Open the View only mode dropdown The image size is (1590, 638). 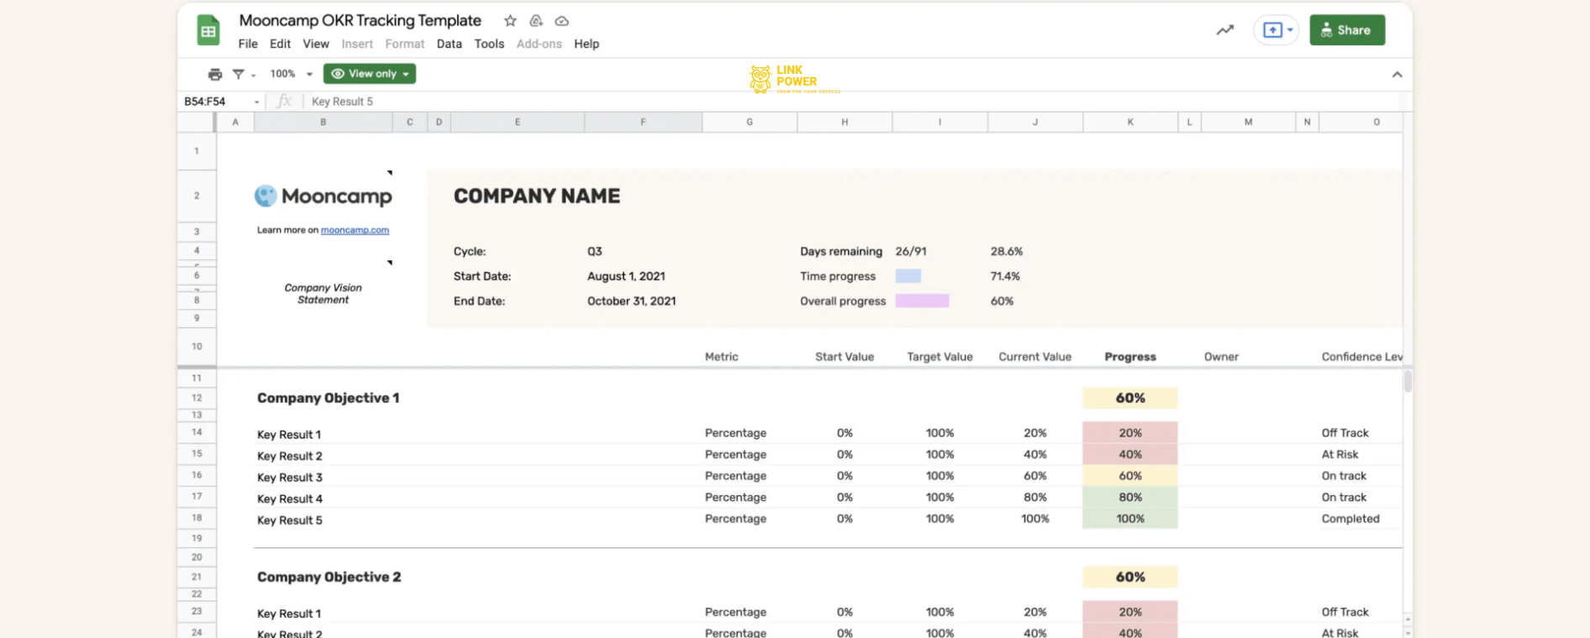370,74
